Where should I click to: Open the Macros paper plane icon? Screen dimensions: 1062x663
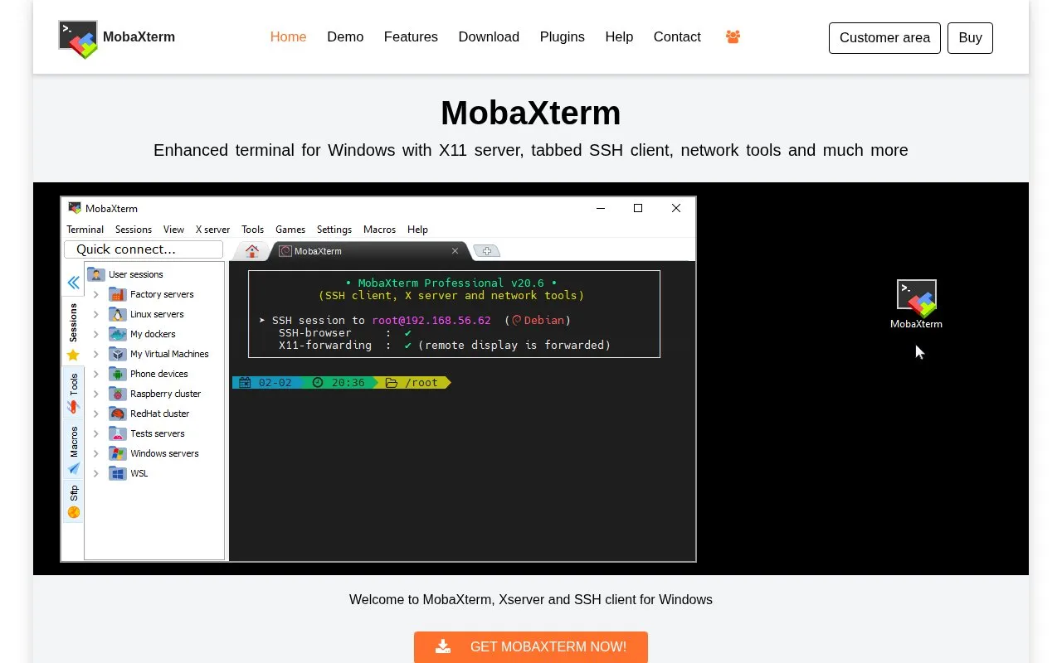74,468
